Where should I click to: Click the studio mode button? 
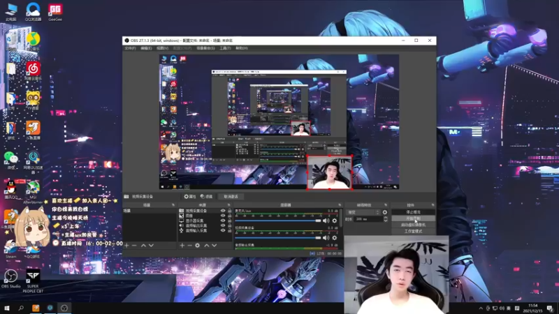(413, 232)
